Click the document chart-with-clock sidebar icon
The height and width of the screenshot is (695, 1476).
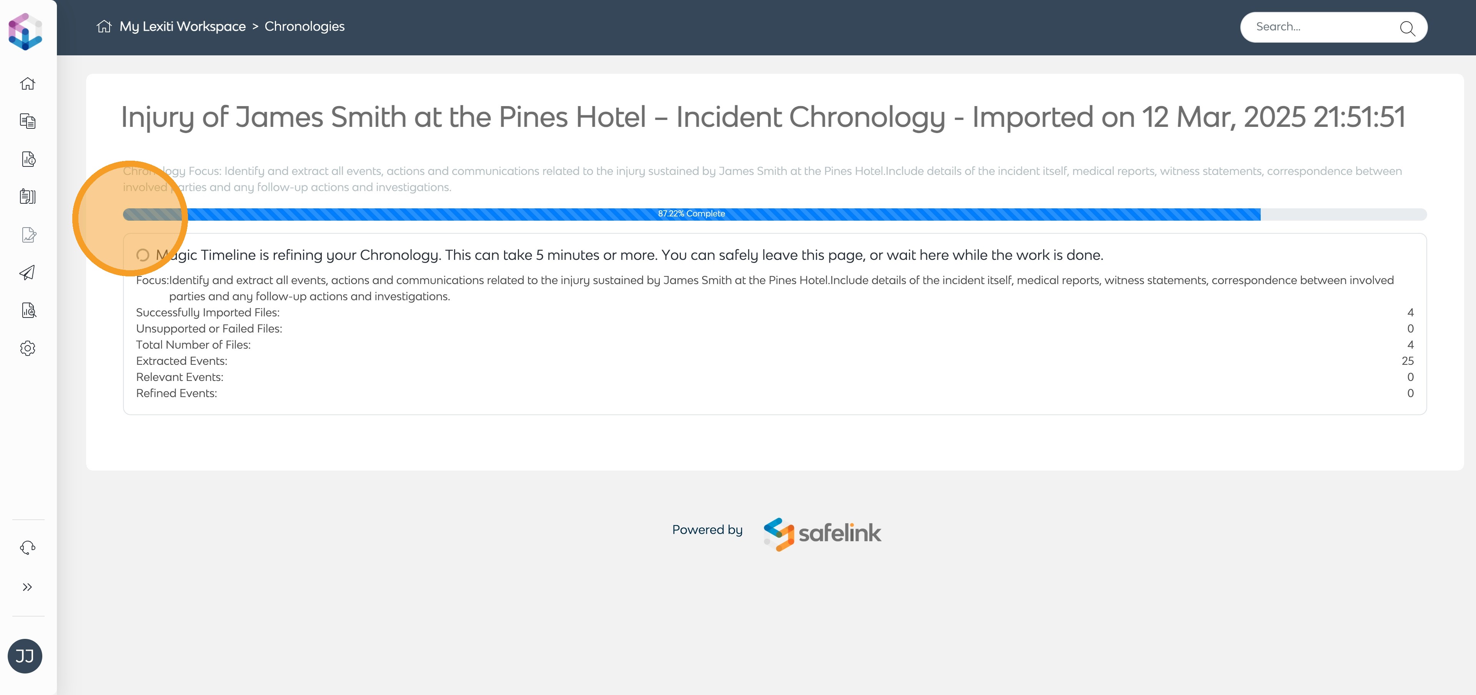coord(28,159)
